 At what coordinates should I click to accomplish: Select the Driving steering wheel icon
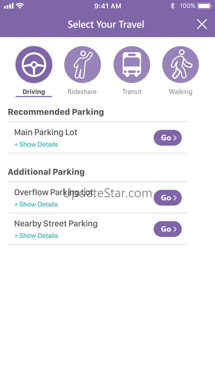coord(34,65)
